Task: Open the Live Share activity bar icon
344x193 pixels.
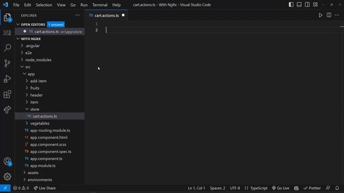Action: [x=7, y=109]
